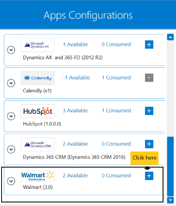The width and height of the screenshot is (176, 206).
Task: Click the 'Apps Configurations' header title
Action: [88, 15]
